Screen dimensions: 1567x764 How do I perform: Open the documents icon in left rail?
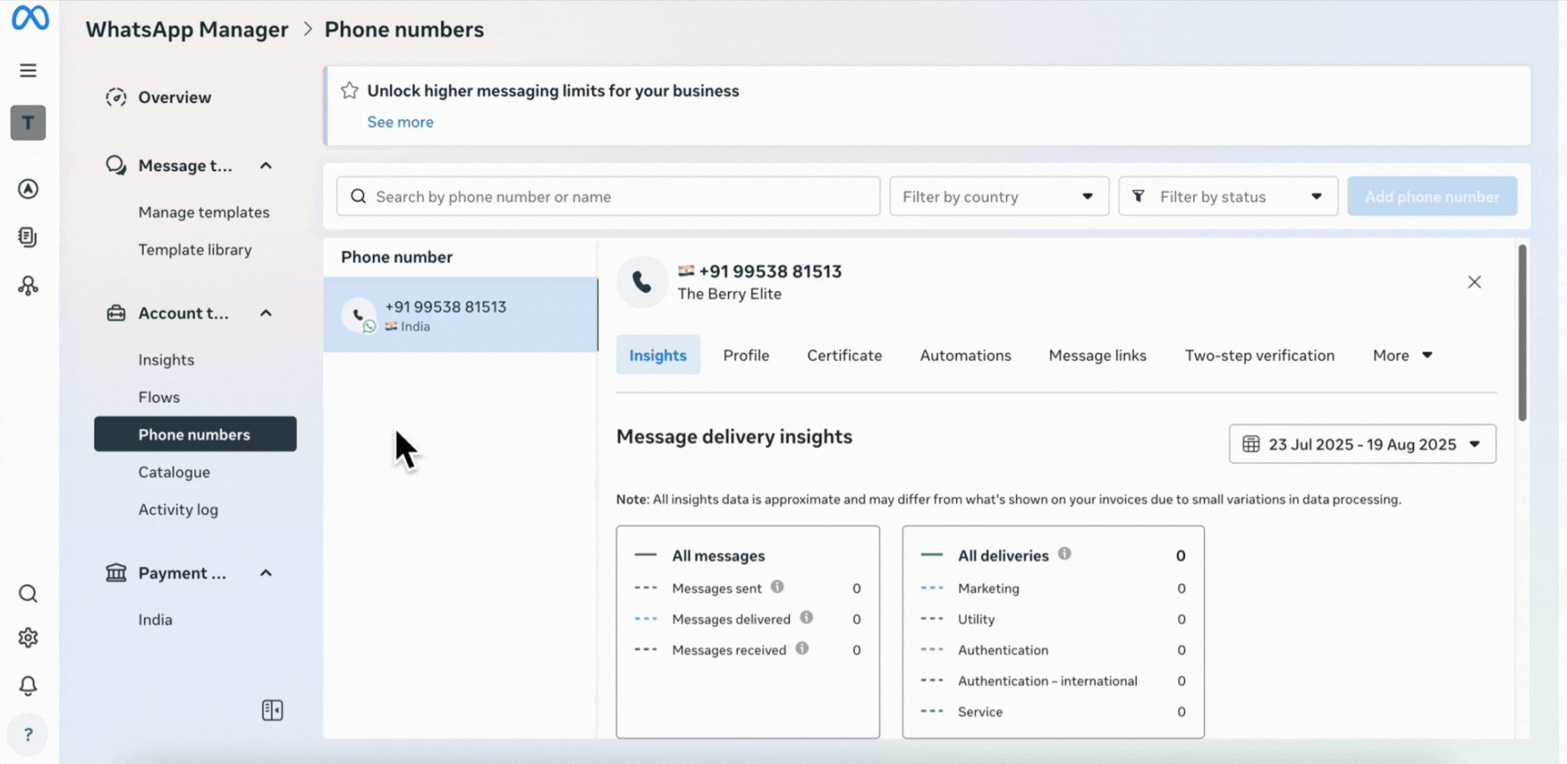coord(28,237)
